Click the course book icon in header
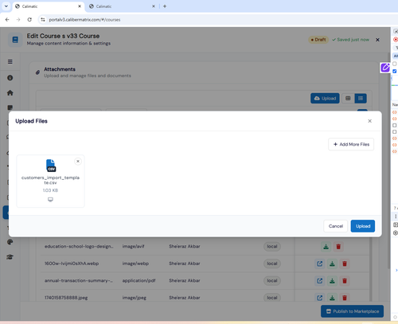This screenshot has height=324, width=398. coord(15,40)
